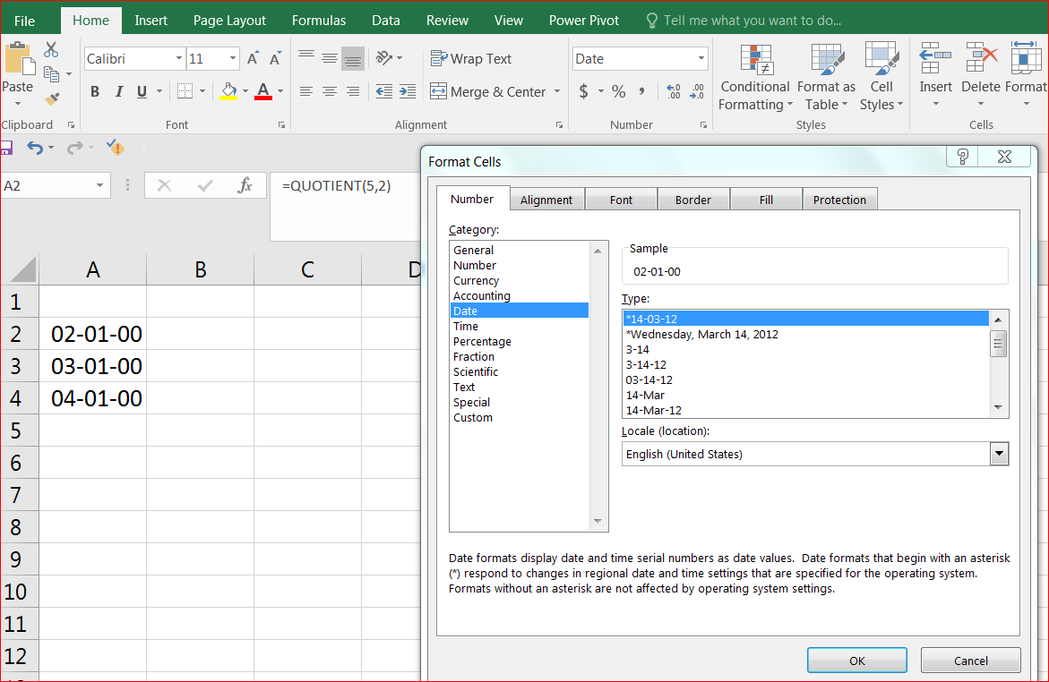Toggle Underline formatting
The image size is (1049, 682).
(142, 91)
